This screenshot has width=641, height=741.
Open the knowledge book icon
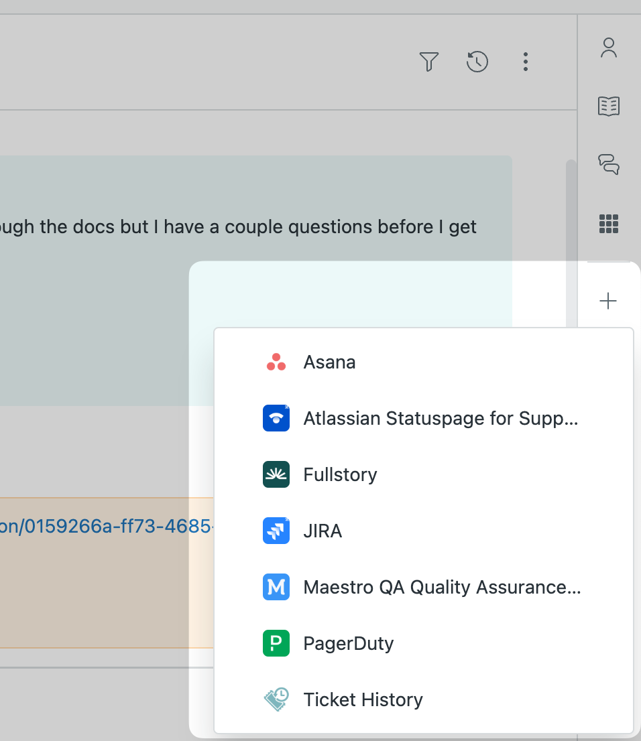click(x=608, y=106)
